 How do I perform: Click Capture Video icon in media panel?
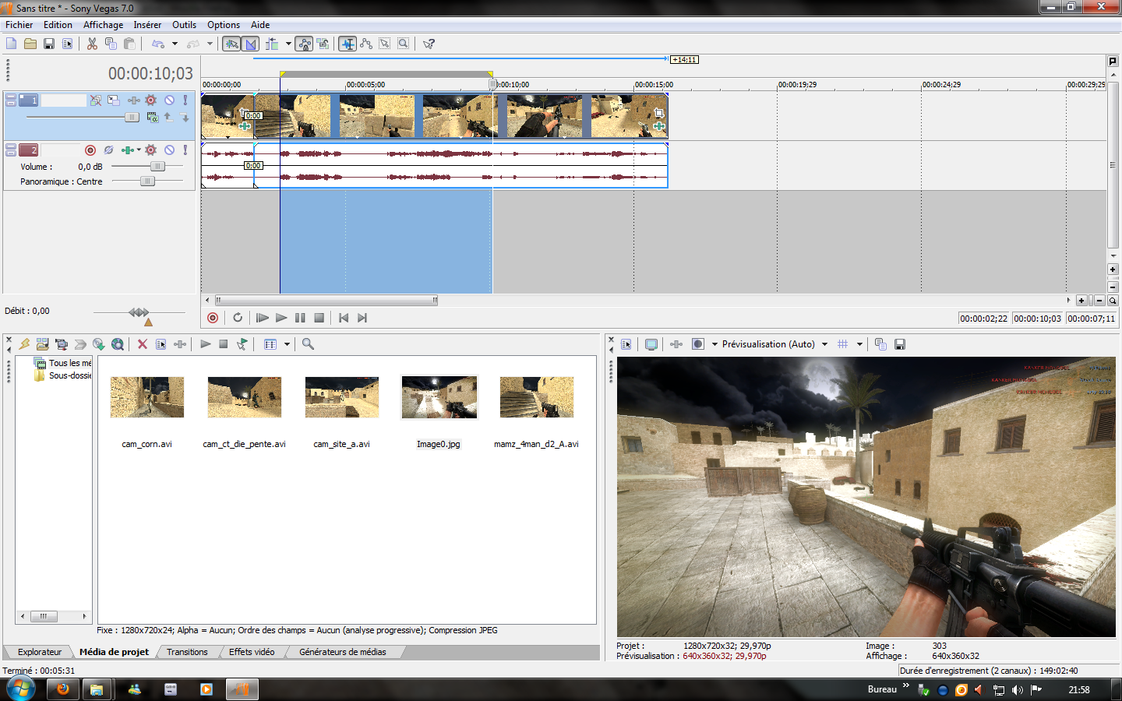[x=62, y=344]
